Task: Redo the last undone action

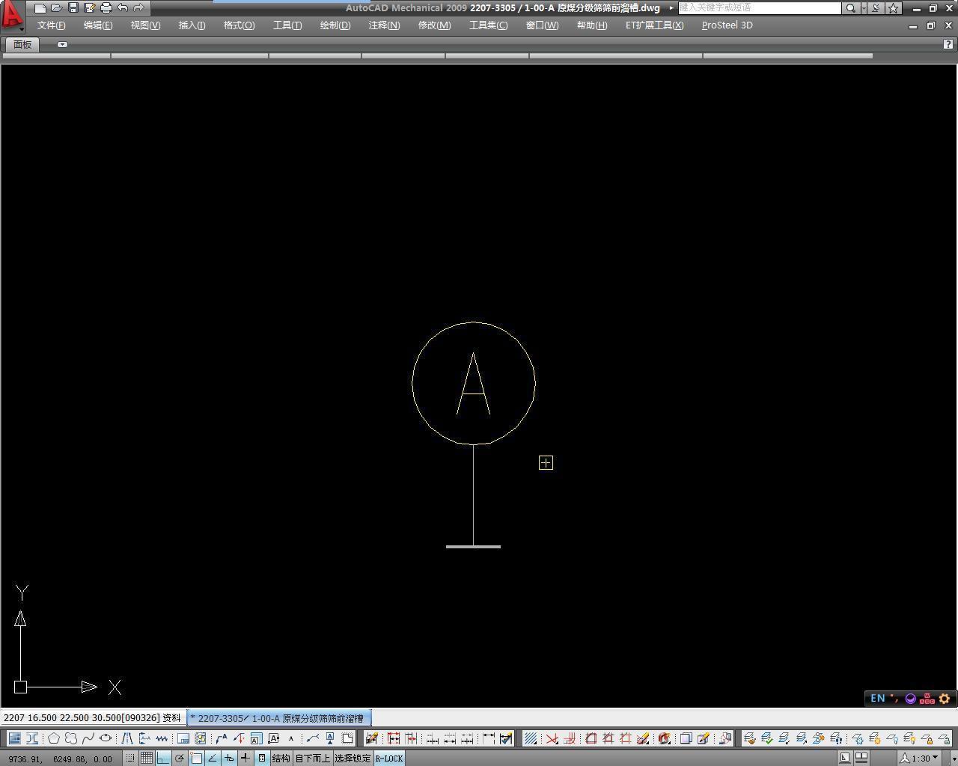Action: 139,8
